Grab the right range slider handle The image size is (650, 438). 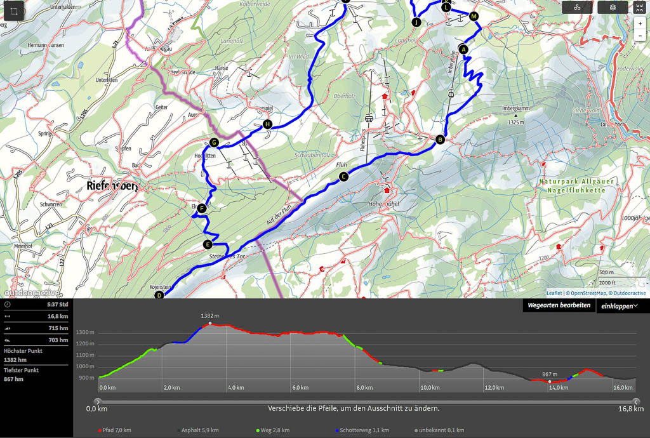click(x=636, y=401)
